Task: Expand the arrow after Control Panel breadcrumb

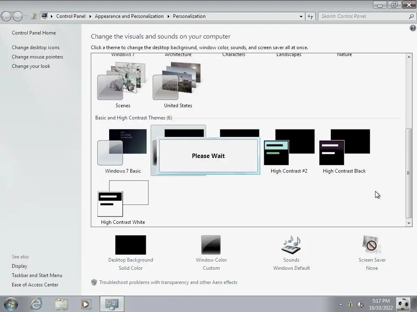Action: click(90, 16)
